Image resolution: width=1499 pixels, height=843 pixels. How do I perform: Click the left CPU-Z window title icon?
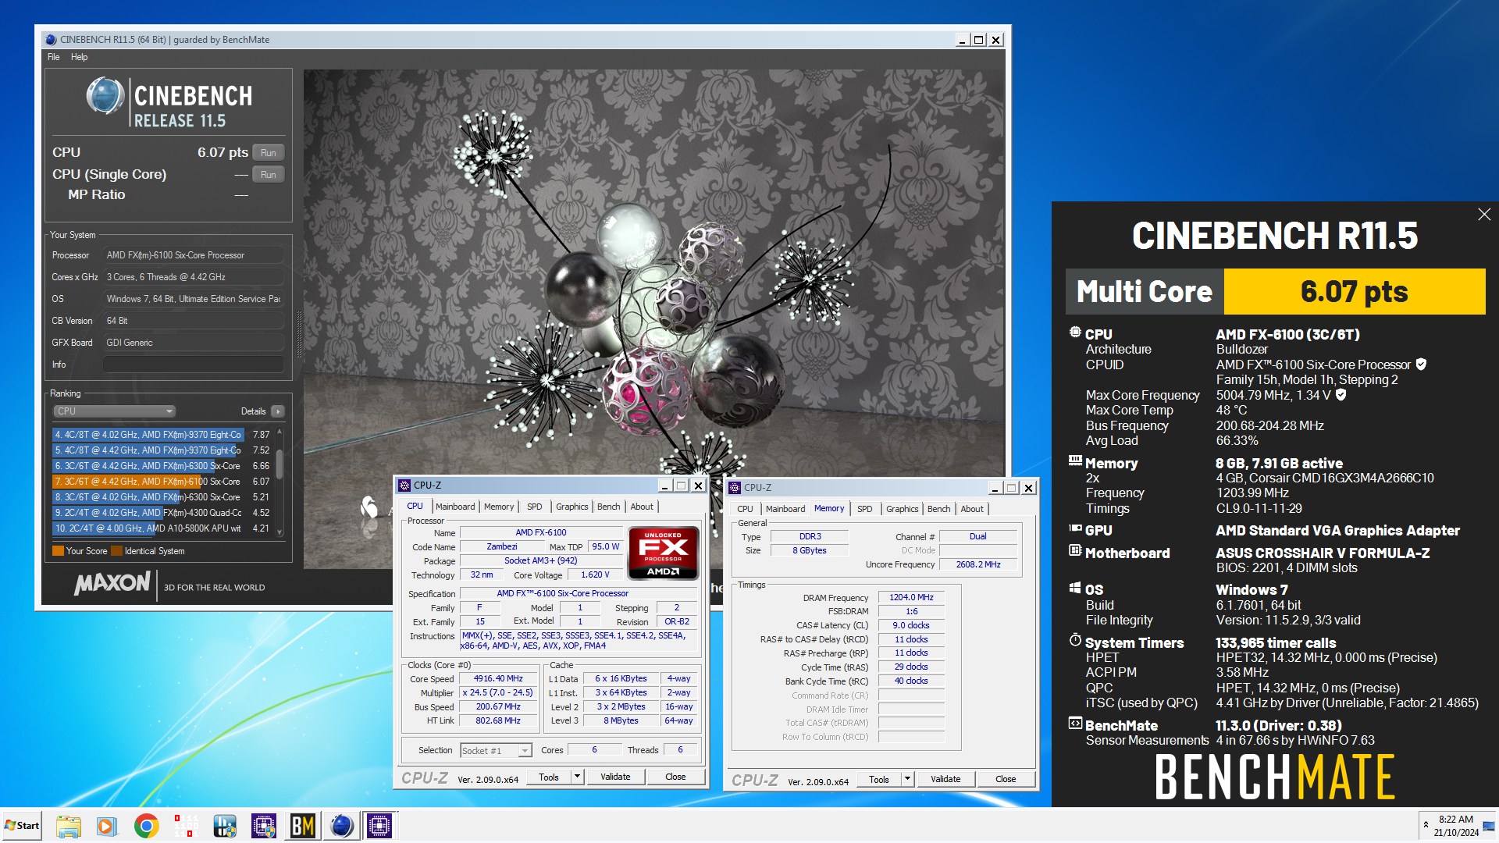coord(404,486)
